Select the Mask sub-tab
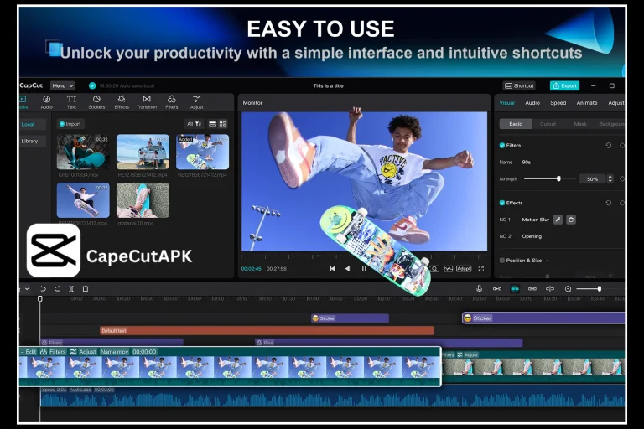Viewport: 644px width, 429px height. pos(580,124)
